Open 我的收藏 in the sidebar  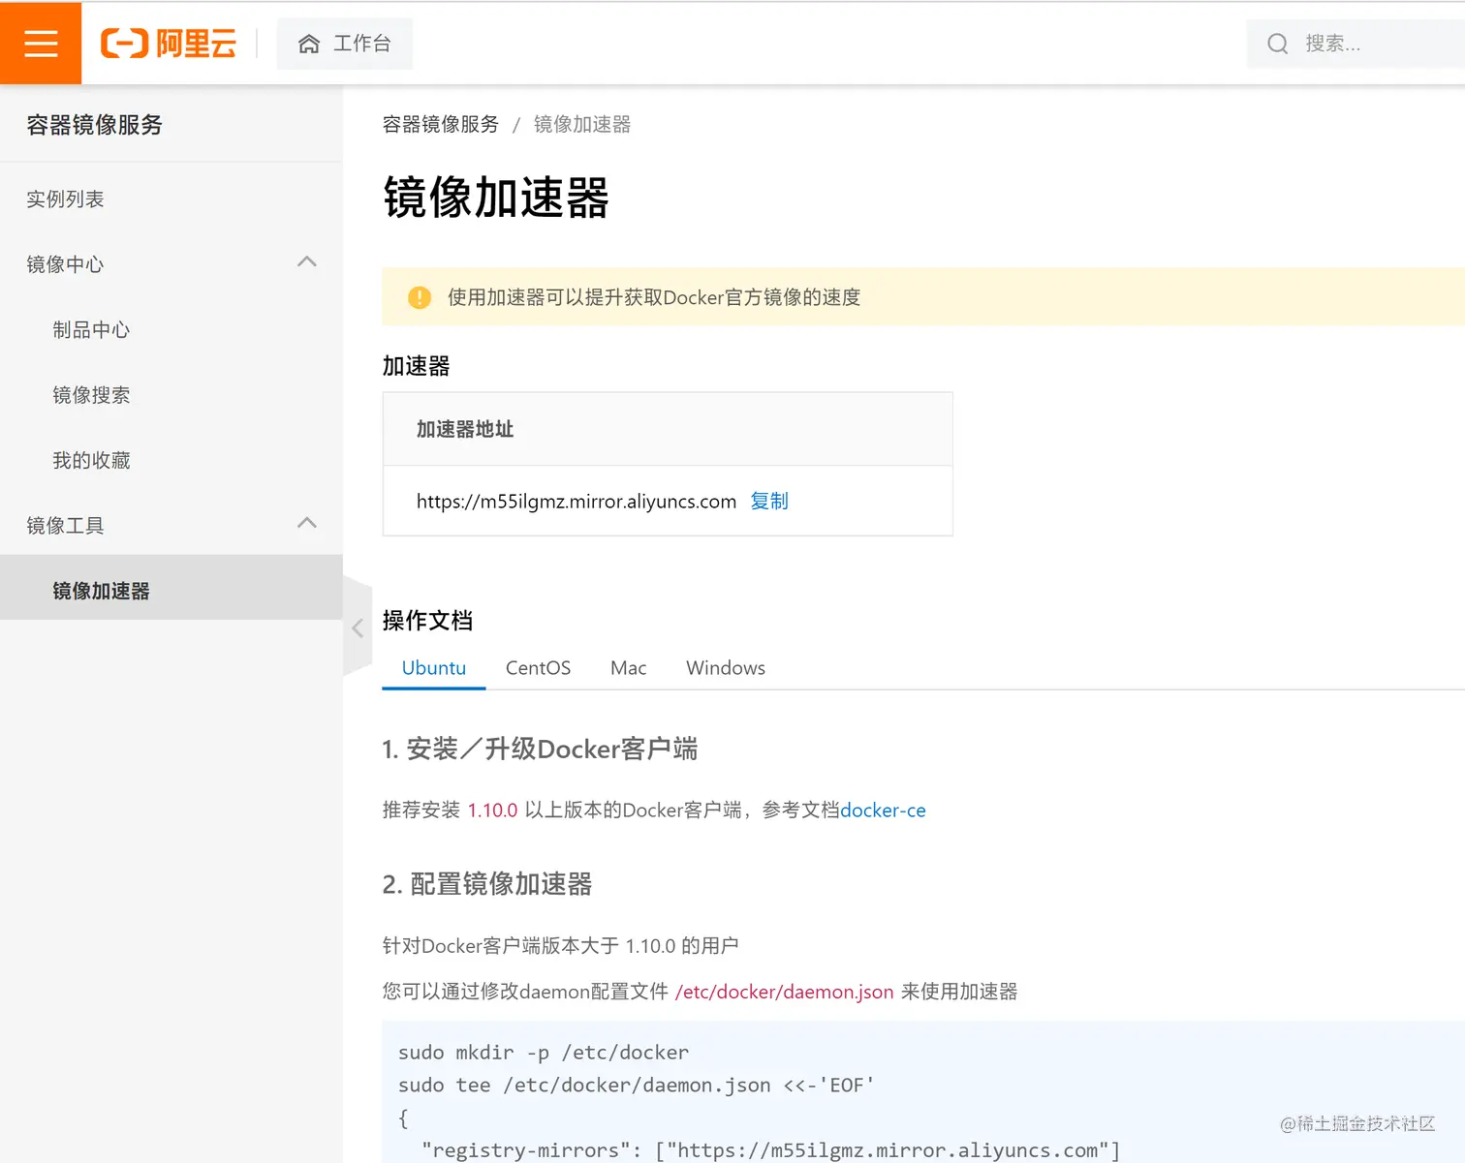point(91,460)
